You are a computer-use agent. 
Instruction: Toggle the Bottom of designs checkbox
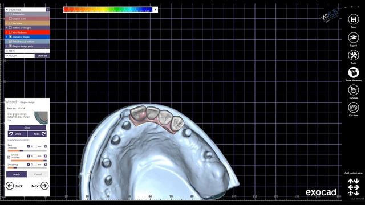click(10, 28)
